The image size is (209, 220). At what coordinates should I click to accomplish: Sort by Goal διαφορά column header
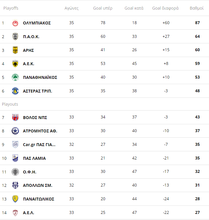[165, 8]
